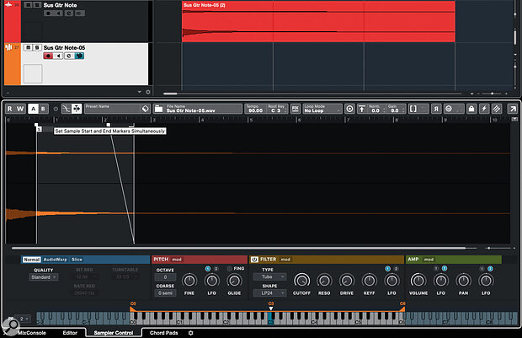Toggle the Fixed Pitch (FIX) icon
This screenshot has height=338, width=522.
pyautogui.click(x=296, y=109)
